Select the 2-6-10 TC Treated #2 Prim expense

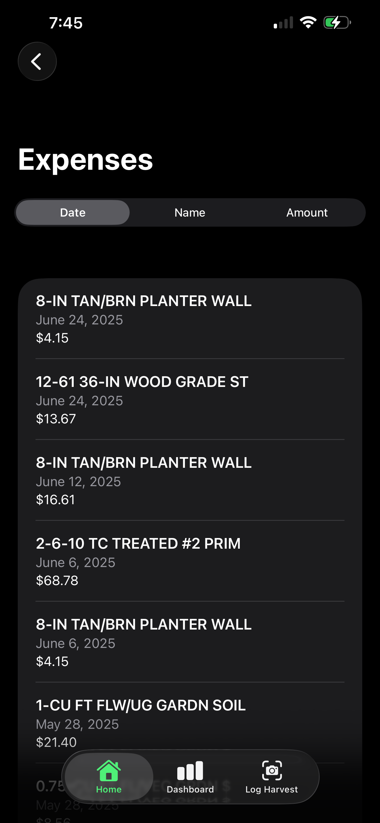190,561
